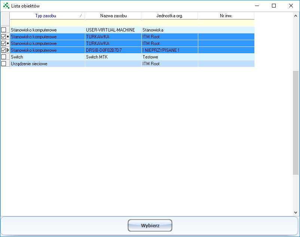Click the Jednostka org. filter field
The width and height of the screenshot is (300, 237).
(170, 23)
